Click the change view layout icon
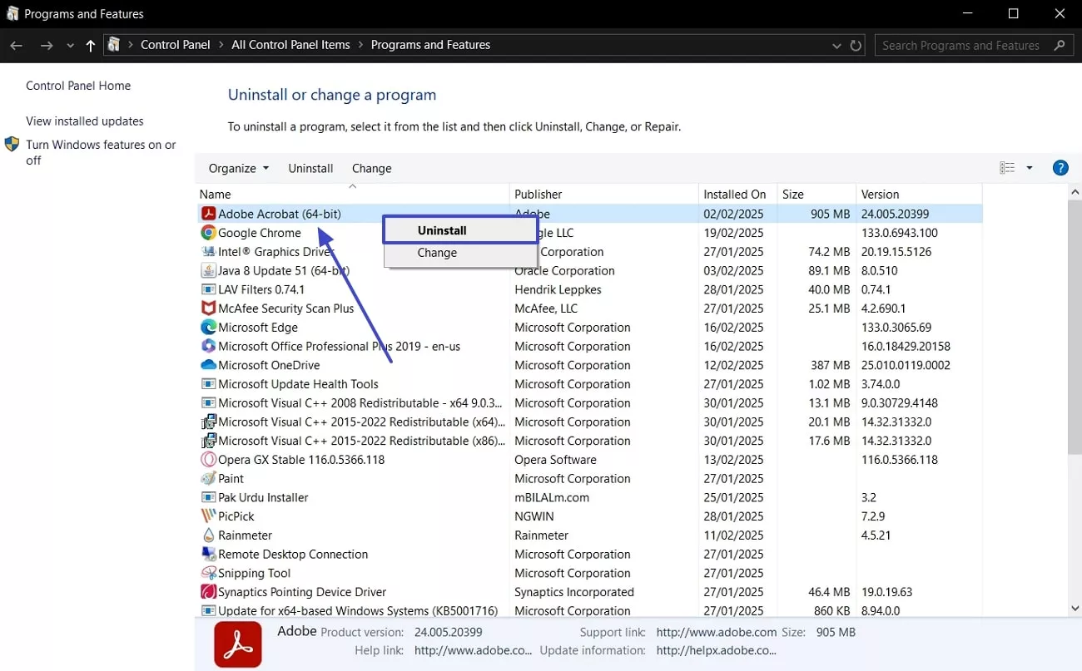This screenshot has height=671, width=1082. coord(1007,168)
